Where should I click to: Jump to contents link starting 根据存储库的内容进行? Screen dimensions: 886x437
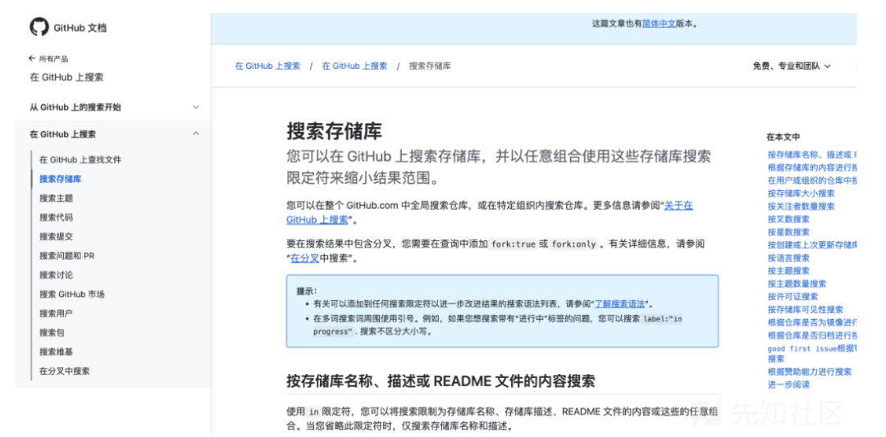coord(812,168)
